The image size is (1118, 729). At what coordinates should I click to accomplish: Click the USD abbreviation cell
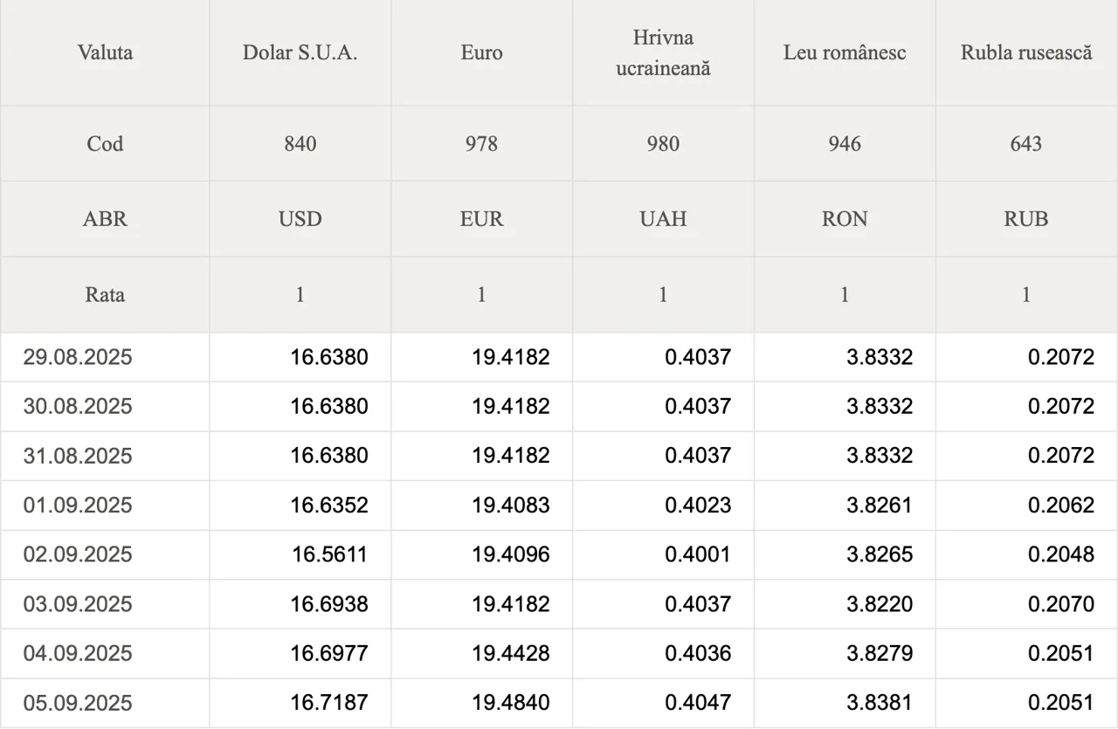click(x=300, y=219)
